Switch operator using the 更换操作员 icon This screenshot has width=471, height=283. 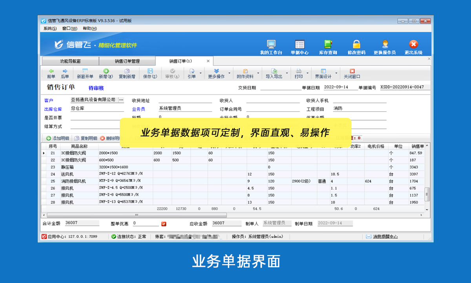click(x=385, y=44)
